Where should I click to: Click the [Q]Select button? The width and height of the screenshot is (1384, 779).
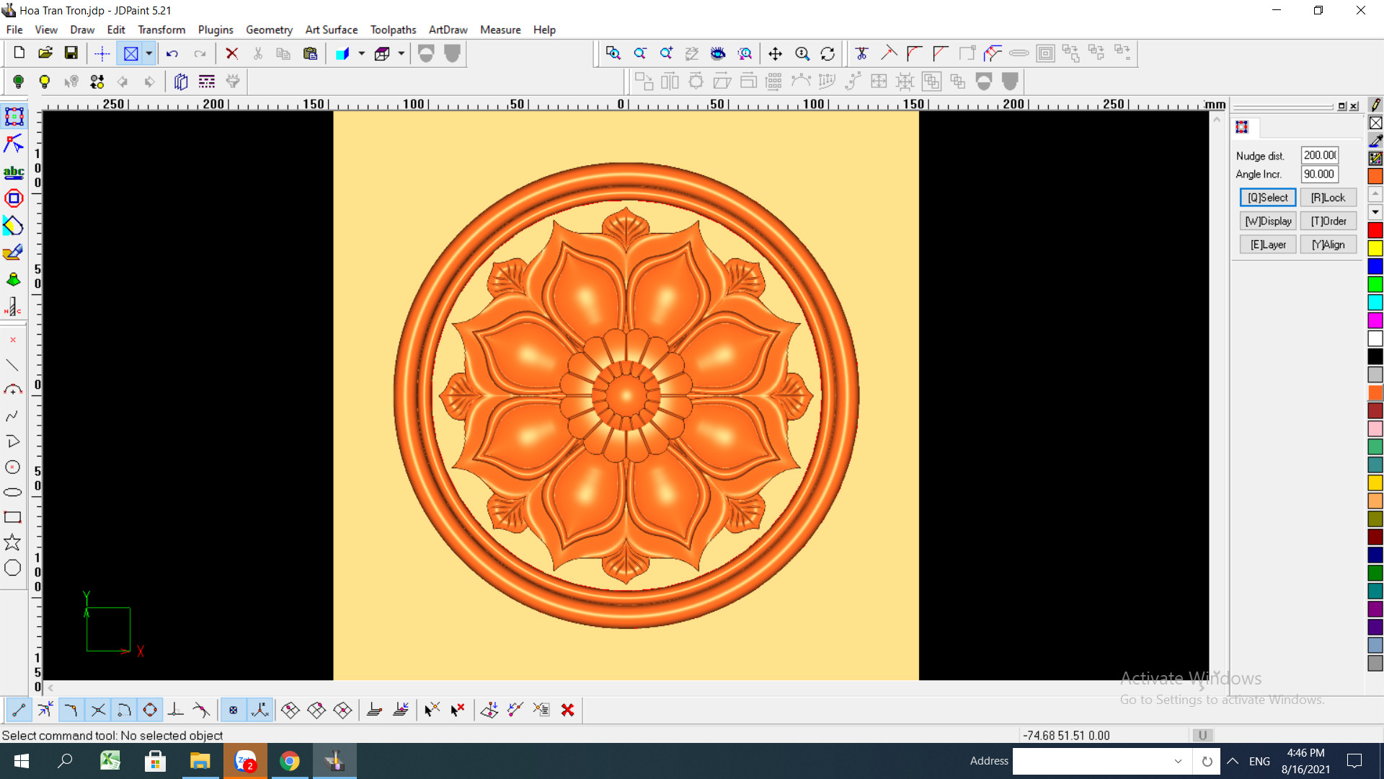(x=1268, y=198)
